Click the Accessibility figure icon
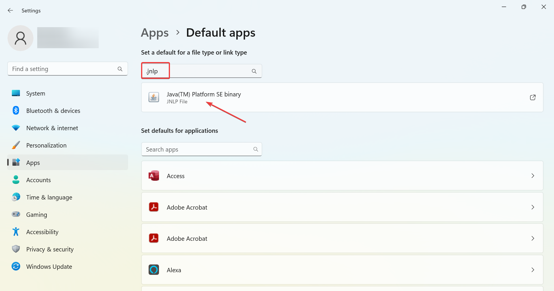554x291 pixels. click(16, 232)
